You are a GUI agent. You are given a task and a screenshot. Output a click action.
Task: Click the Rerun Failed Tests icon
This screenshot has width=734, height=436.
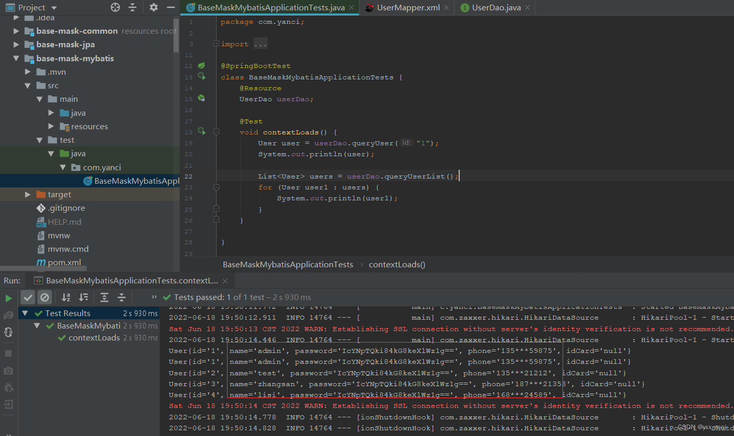pos(8,315)
